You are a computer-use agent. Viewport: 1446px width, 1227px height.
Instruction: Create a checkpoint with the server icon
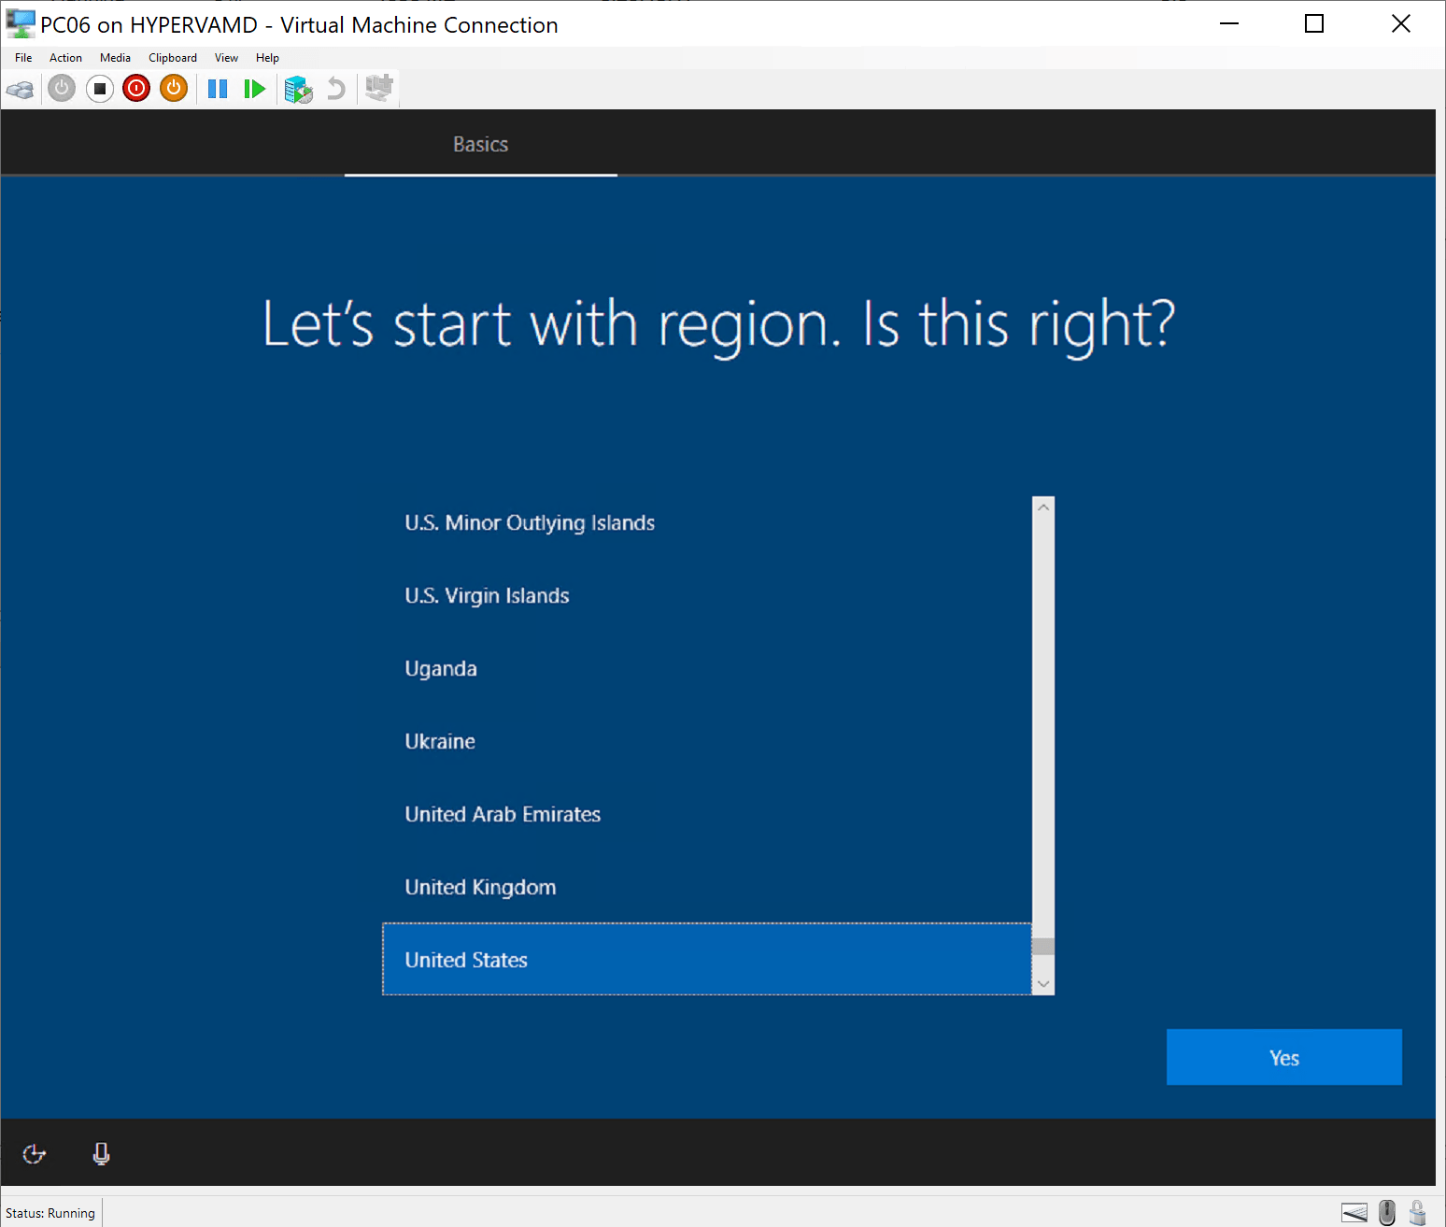click(298, 90)
